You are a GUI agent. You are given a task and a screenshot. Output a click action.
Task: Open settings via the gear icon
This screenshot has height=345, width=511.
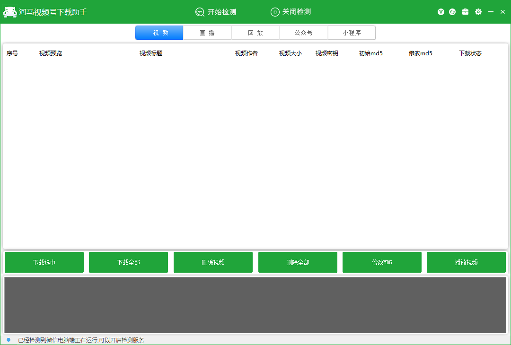coord(478,12)
